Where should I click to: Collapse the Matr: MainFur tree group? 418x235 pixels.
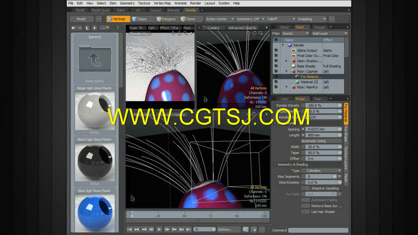coord(286,87)
